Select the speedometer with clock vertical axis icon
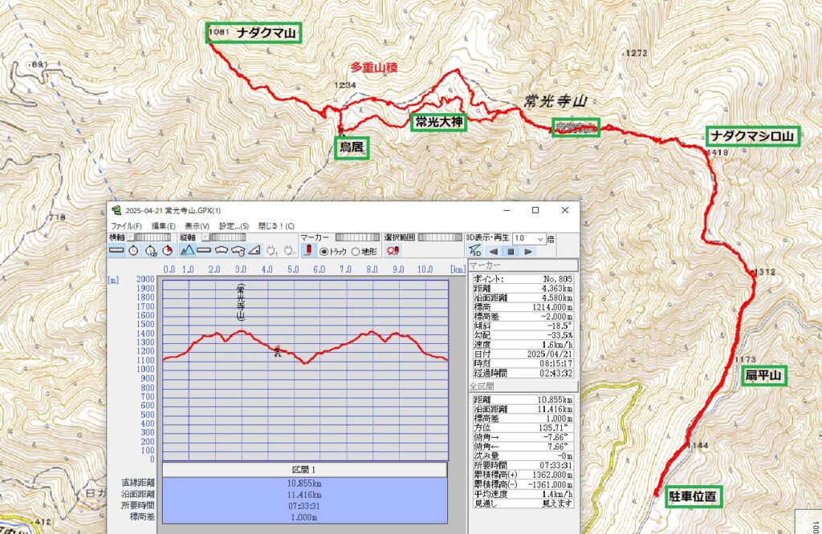Viewport: 822px width, 534px height. [238, 251]
